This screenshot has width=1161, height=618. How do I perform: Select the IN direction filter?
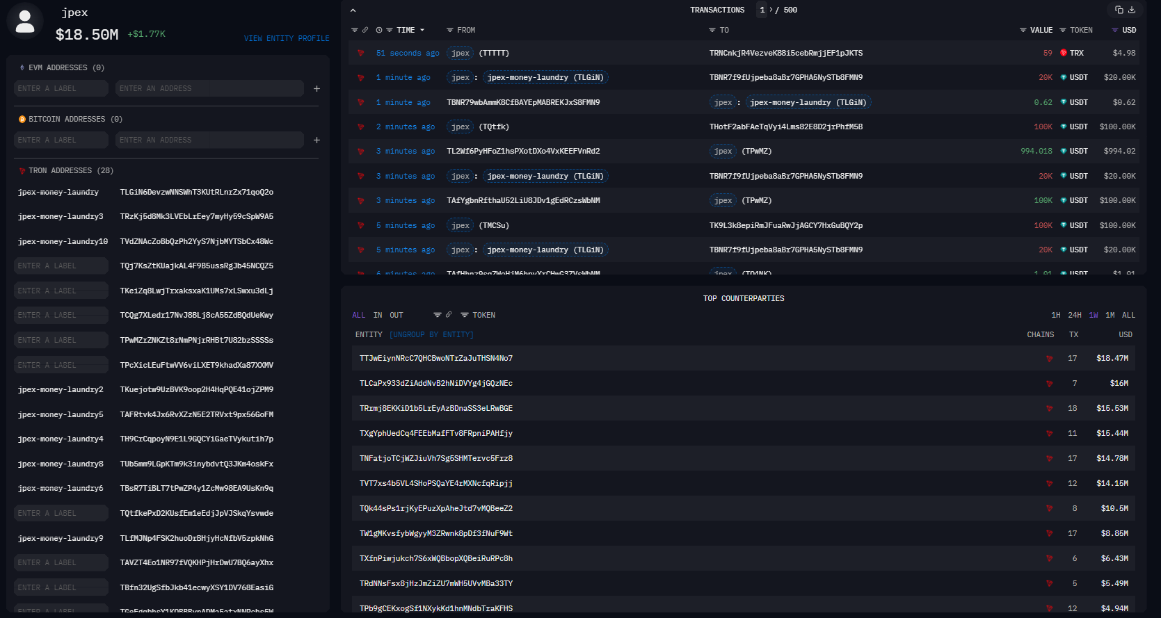378,315
